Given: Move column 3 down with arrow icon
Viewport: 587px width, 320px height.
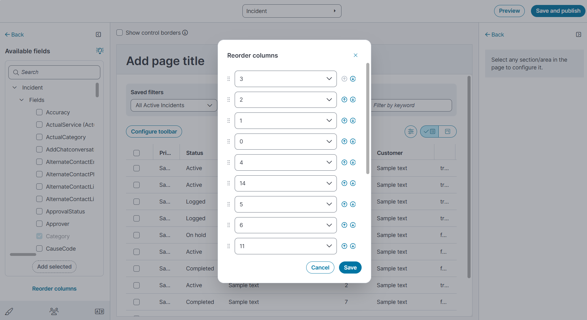Looking at the screenshot, I should click(353, 79).
